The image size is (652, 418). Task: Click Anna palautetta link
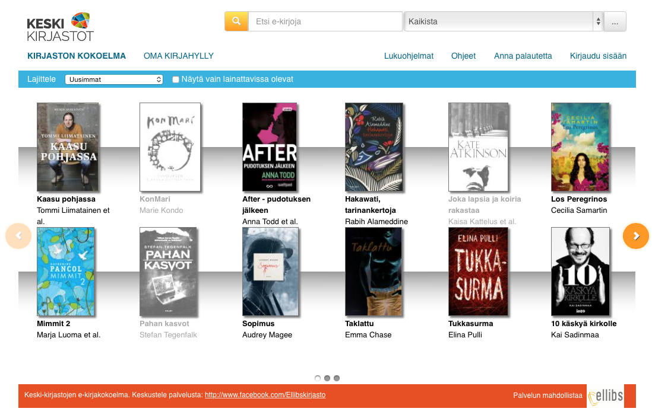point(523,56)
